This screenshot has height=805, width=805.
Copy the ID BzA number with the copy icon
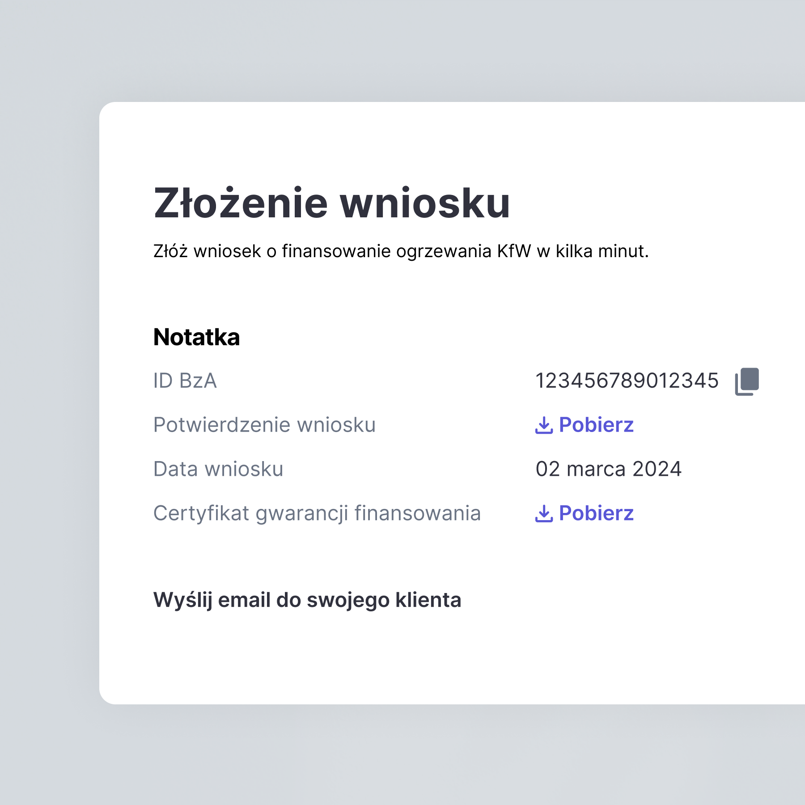(x=747, y=381)
